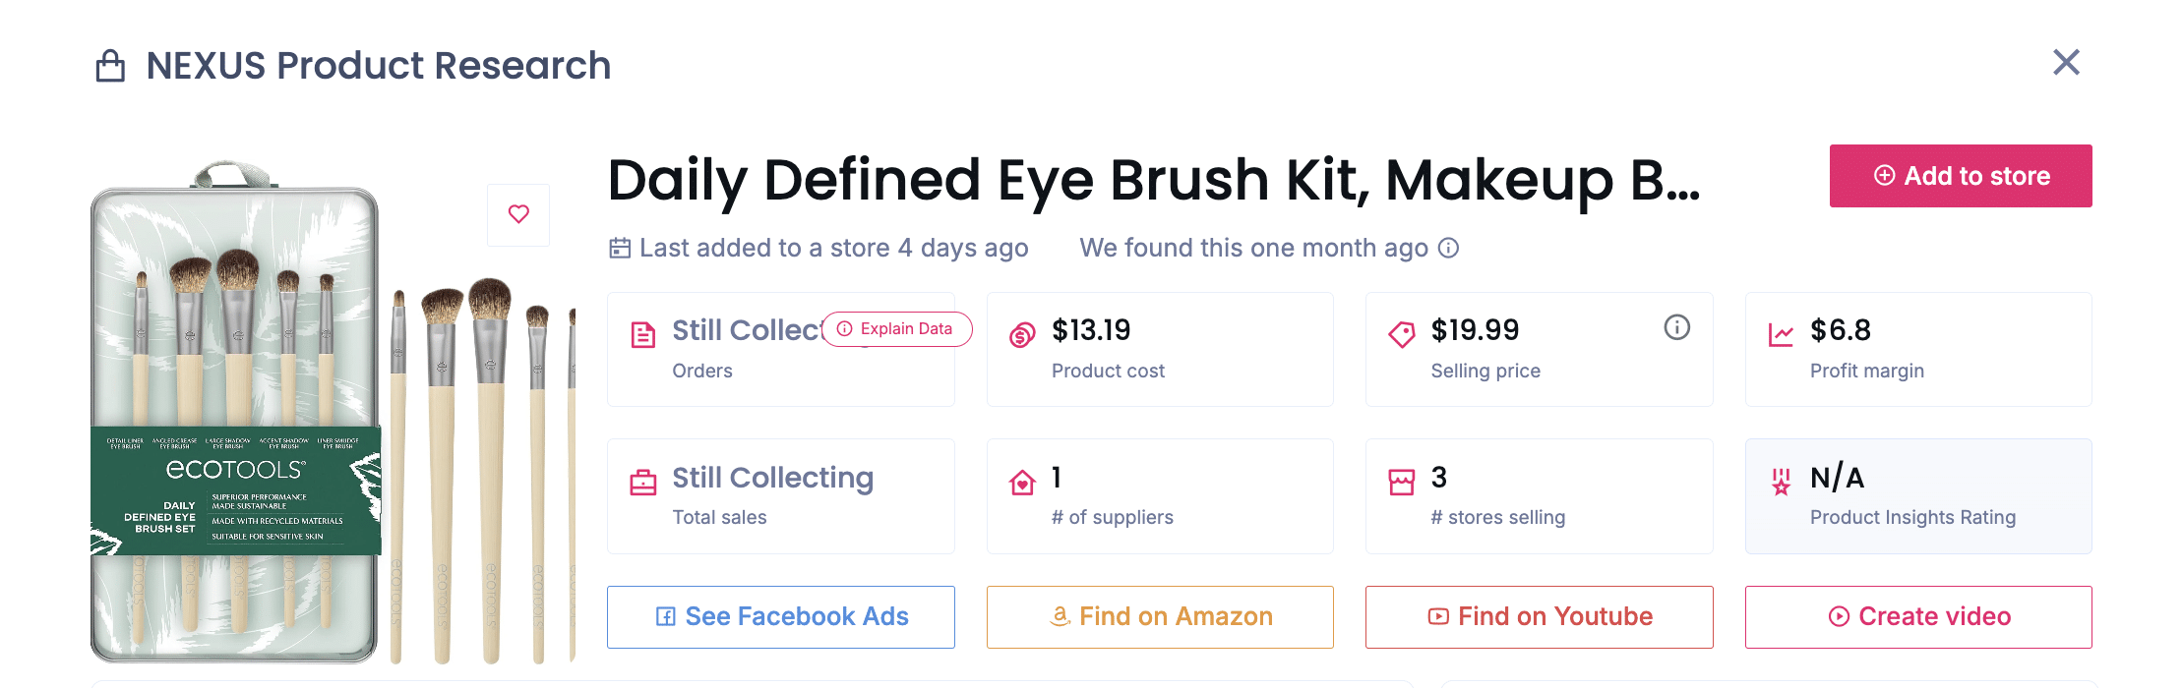This screenshot has width=2182, height=688.
Task: Toggle the heart favorite button
Action: click(518, 214)
